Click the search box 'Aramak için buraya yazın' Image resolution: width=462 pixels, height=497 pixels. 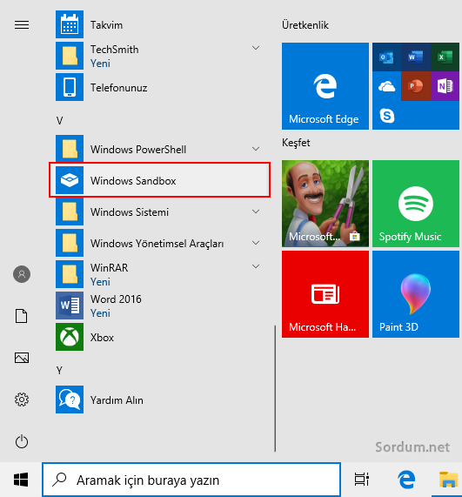click(191, 480)
